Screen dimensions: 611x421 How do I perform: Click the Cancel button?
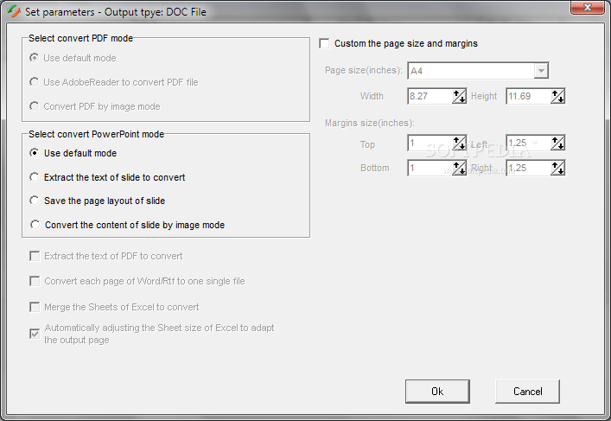click(x=528, y=392)
